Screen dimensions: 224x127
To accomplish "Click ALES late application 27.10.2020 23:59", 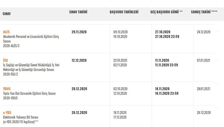I will [167, 37].
